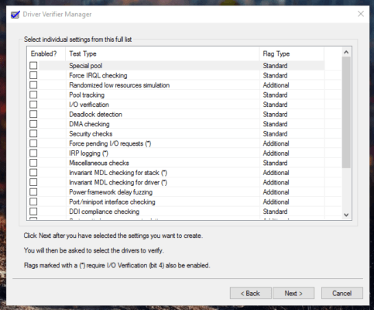Viewport: 374px width, 310px height.
Task: Proceed with the Next button
Action: [x=293, y=293]
